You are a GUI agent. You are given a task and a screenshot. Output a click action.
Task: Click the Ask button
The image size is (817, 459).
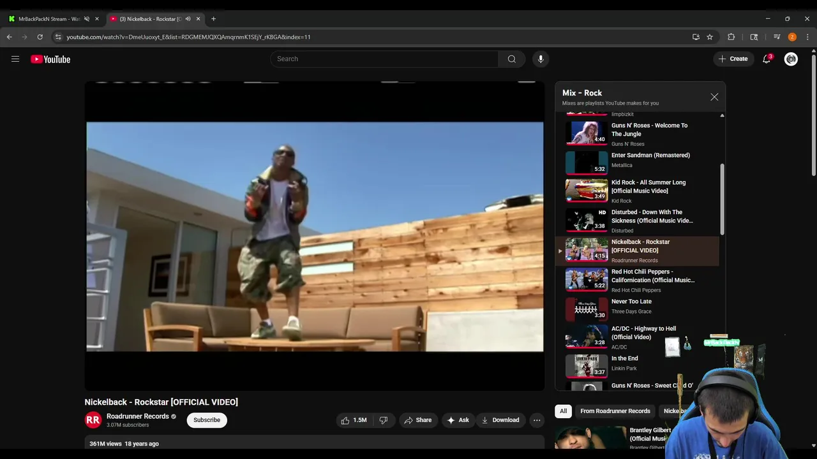click(458, 420)
